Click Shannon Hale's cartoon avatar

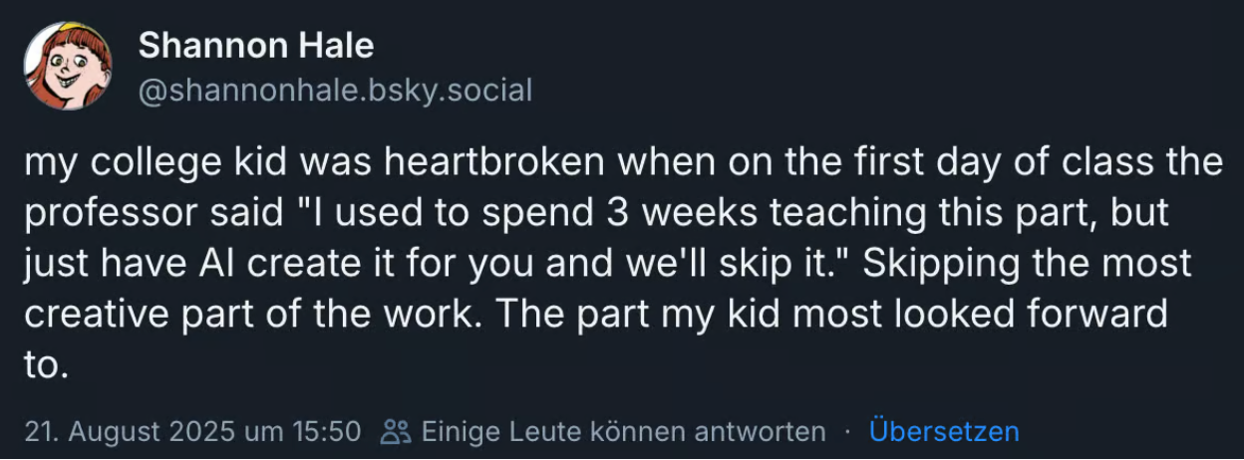(68, 66)
